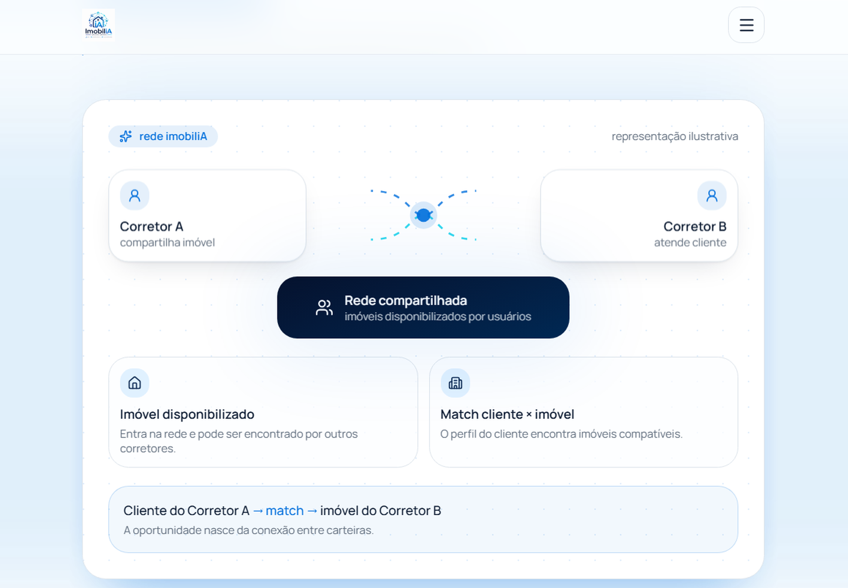Click the "Corretor A" heading
Screen dimensions: 848x588
coord(152,226)
